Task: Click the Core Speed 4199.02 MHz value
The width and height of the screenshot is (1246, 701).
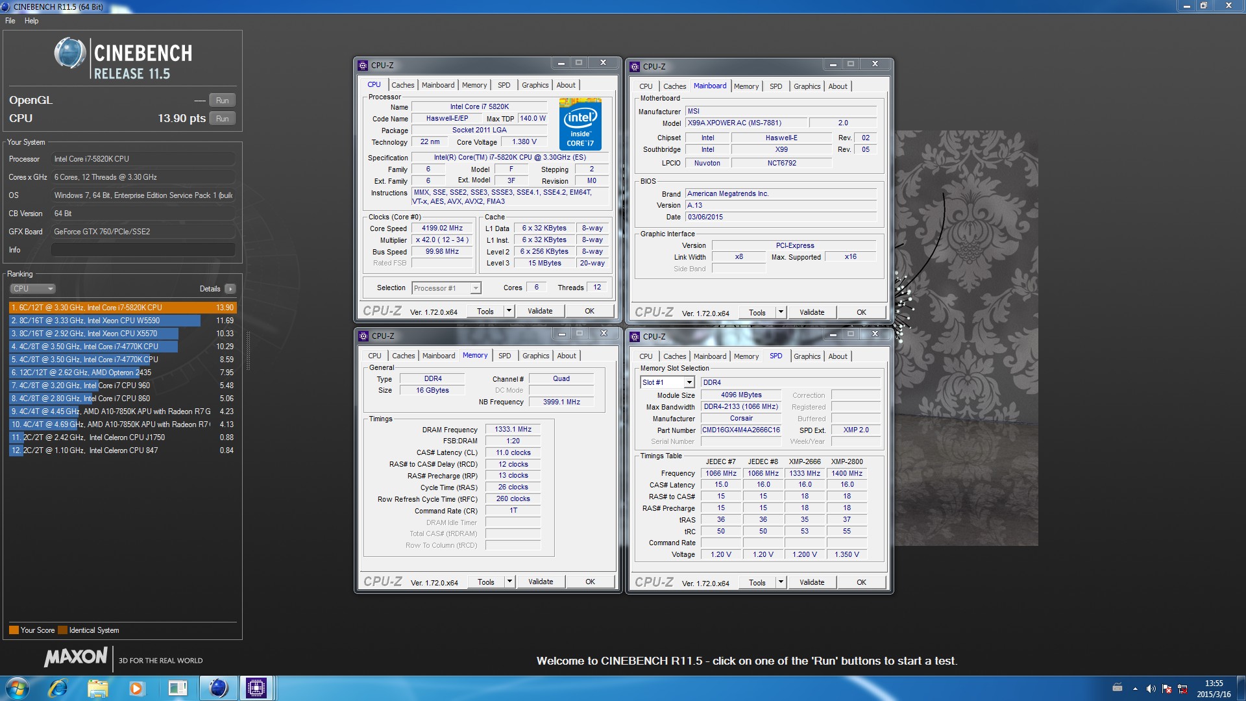Action: [x=442, y=228]
